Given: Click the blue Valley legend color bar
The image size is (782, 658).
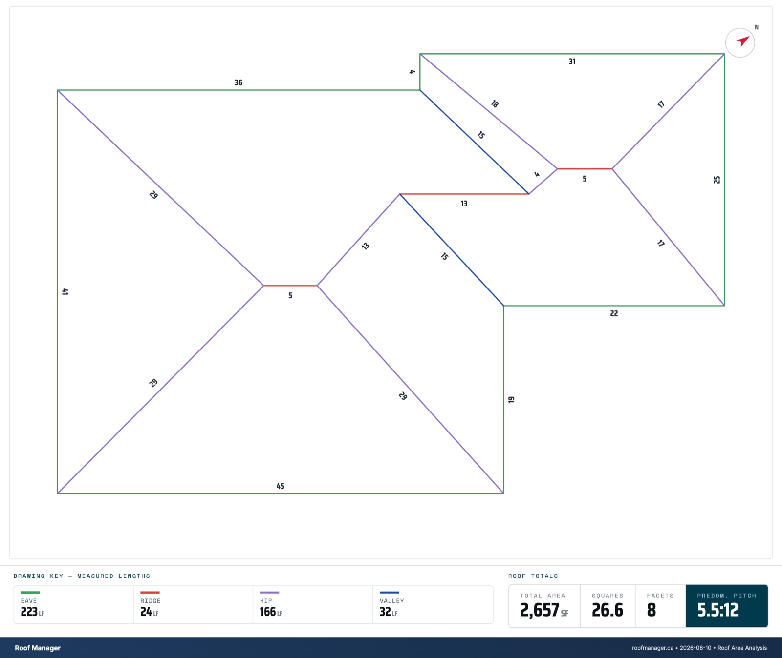Looking at the screenshot, I should click(x=389, y=592).
